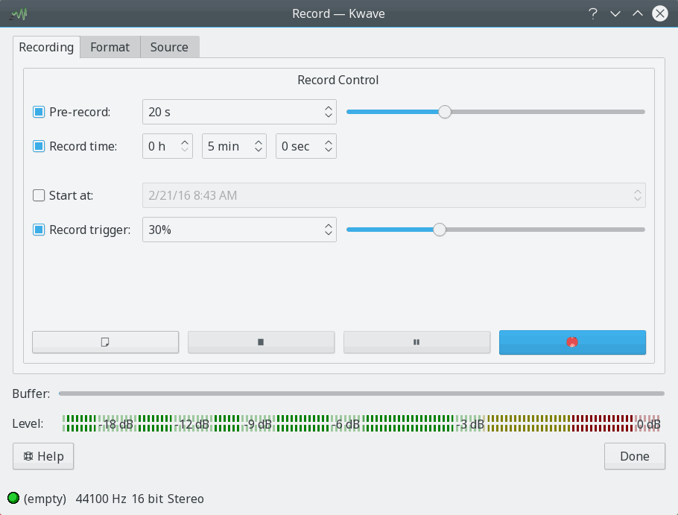Image resolution: width=678 pixels, height=515 pixels.
Task: Click the red record button
Action: 572,343
